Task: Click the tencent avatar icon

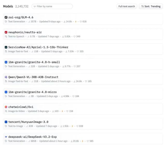Action: coord(6,122)
